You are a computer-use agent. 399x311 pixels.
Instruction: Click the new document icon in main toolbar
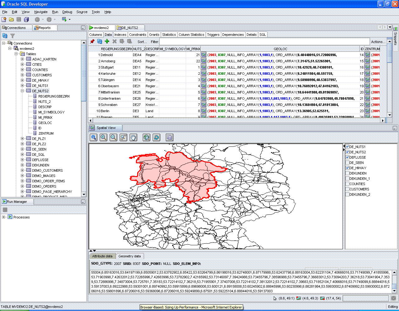click(4, 19)
